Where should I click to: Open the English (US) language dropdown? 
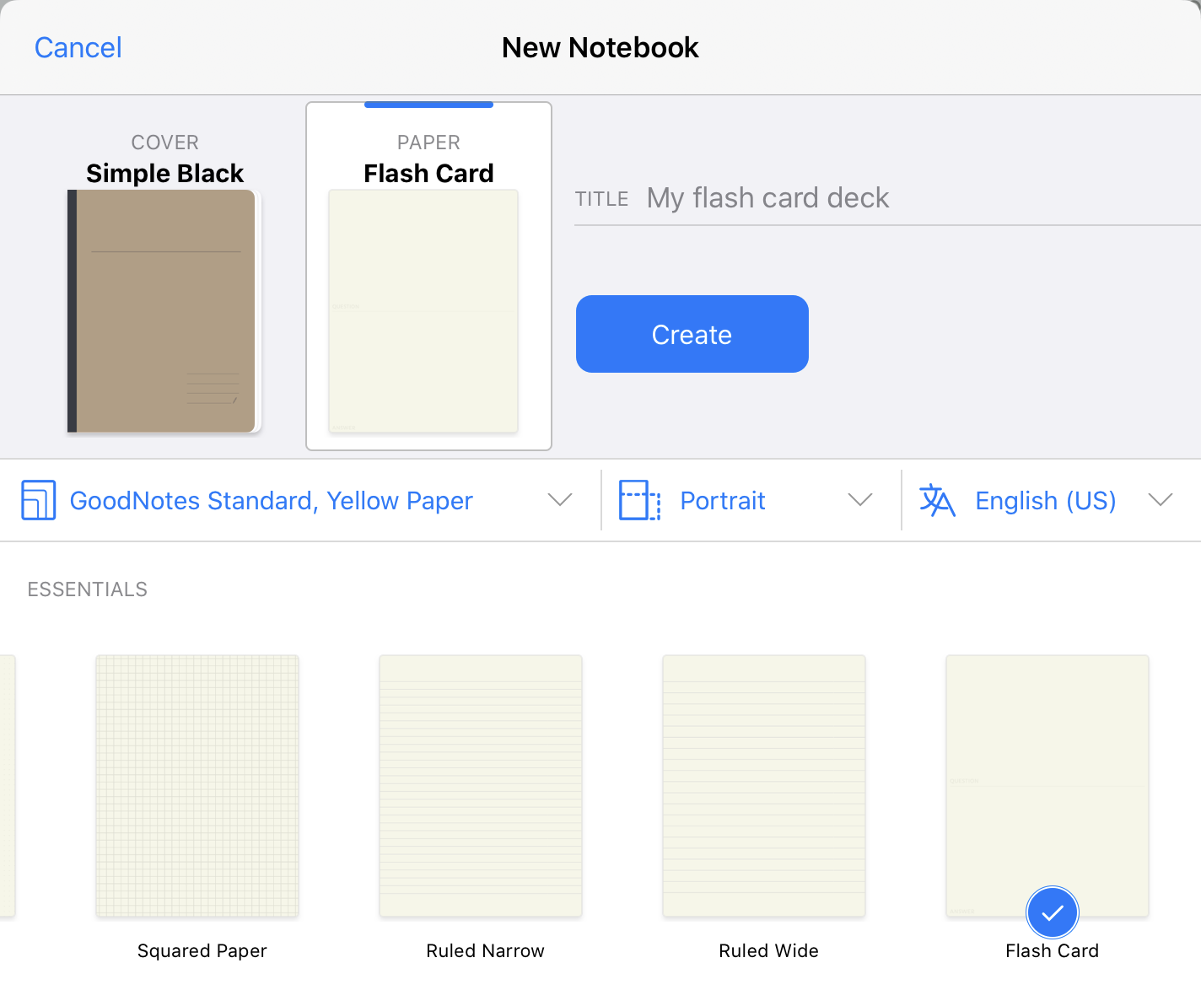click(x=1052, y=501)
